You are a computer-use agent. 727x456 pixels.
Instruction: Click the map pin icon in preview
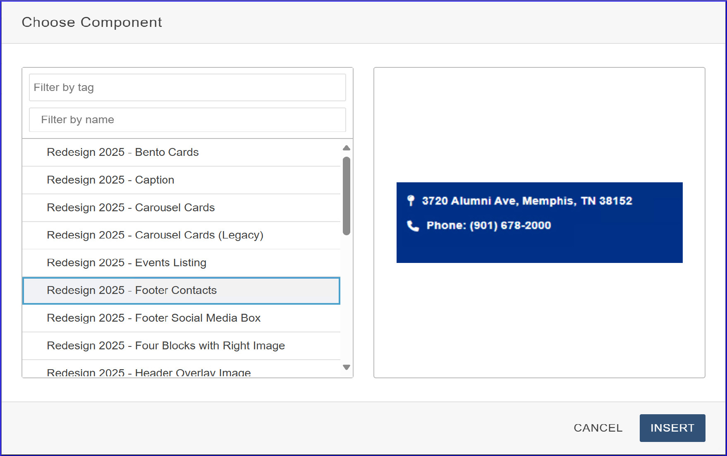(411, 201)
